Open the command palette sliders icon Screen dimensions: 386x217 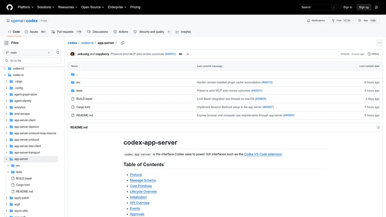[376, 7]
